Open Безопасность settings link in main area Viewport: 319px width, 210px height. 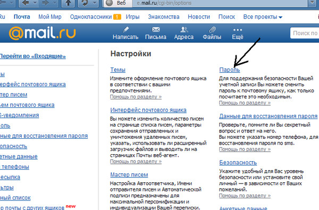point(238,163)
